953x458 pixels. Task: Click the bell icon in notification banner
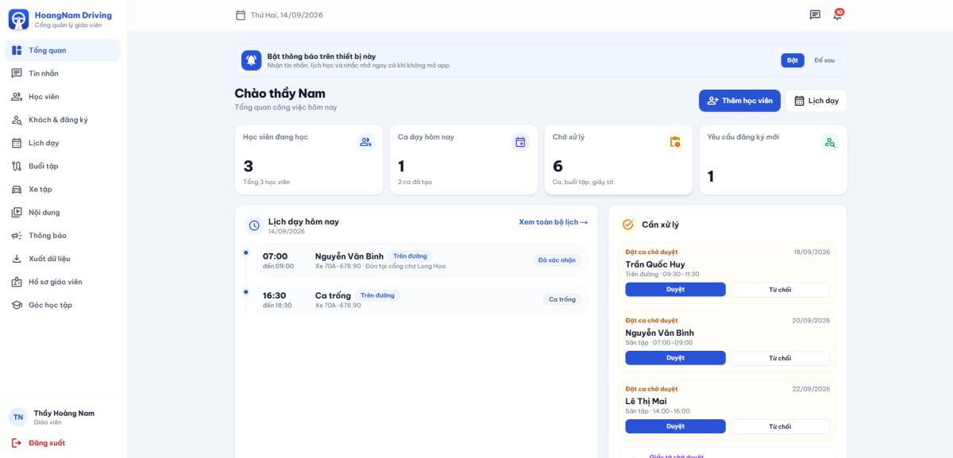(x=252, y=60)
